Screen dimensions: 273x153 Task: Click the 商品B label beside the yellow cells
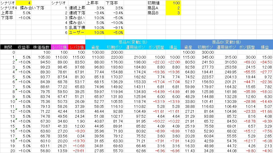pos(156,13)
